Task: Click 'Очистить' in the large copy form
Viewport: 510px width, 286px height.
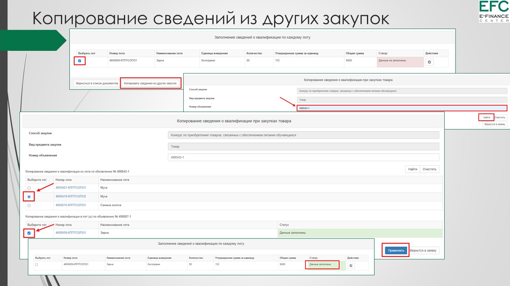Action: [430, 169]
